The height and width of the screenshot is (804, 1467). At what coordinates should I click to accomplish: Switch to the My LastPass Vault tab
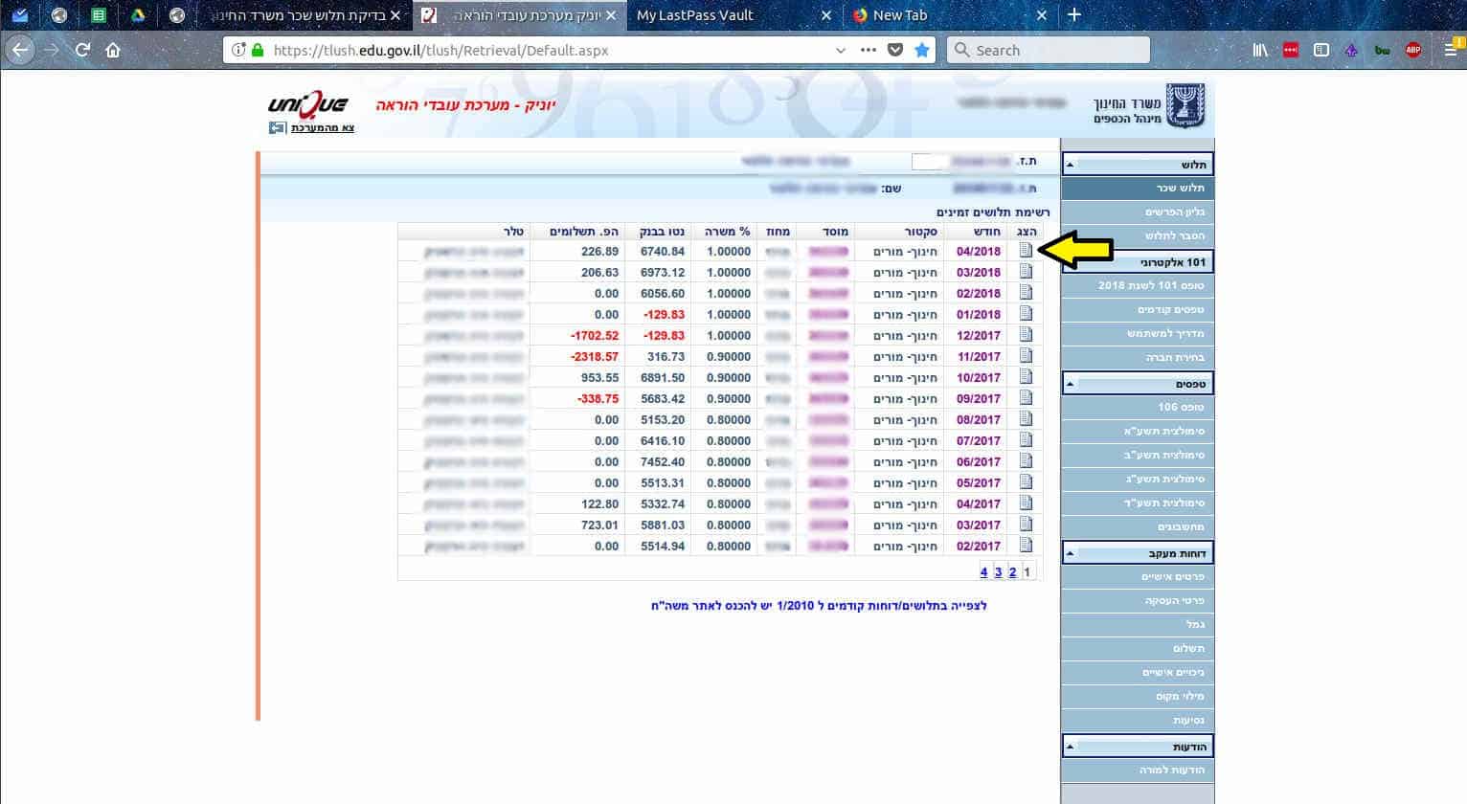coord(694,15)
